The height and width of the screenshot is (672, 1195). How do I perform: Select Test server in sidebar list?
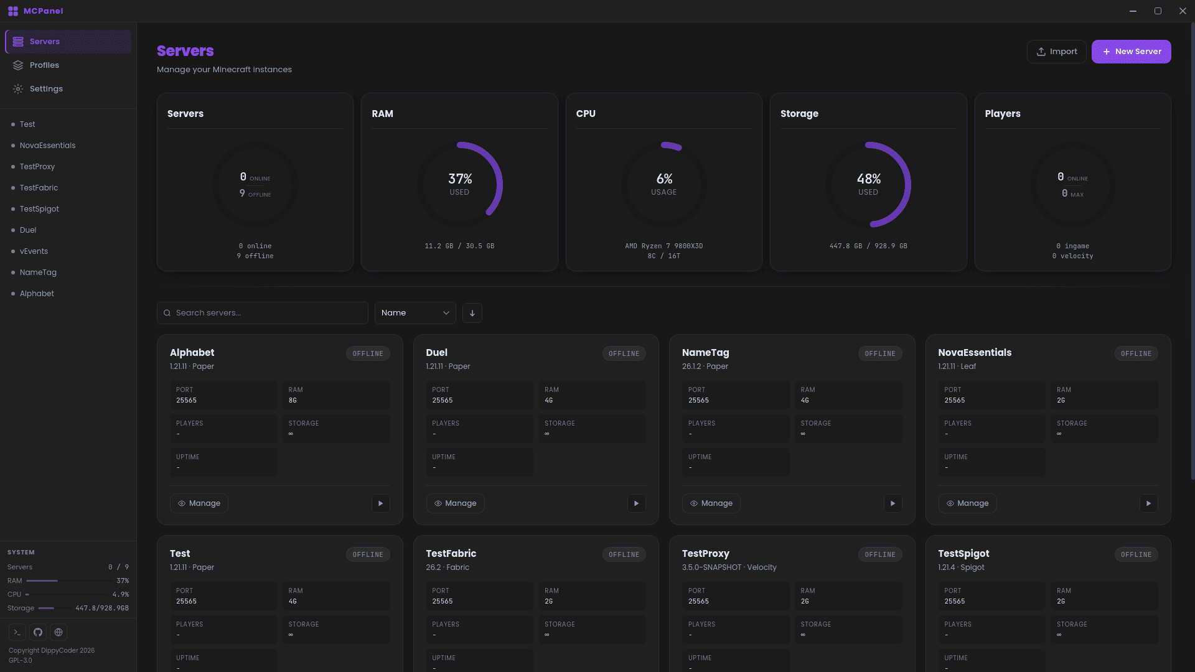pos(68,124)
